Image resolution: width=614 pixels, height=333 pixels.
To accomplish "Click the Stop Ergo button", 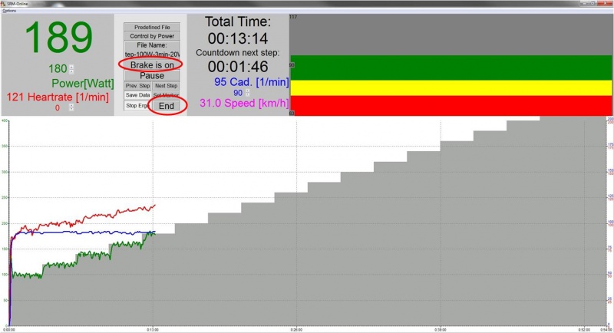I will click(136, 105).
